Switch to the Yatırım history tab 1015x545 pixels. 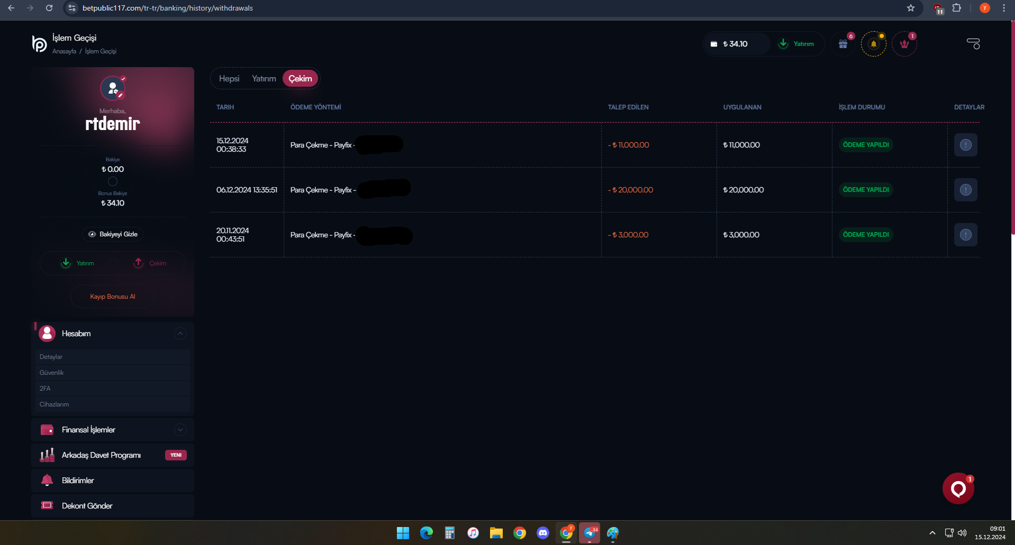point(264,79)
